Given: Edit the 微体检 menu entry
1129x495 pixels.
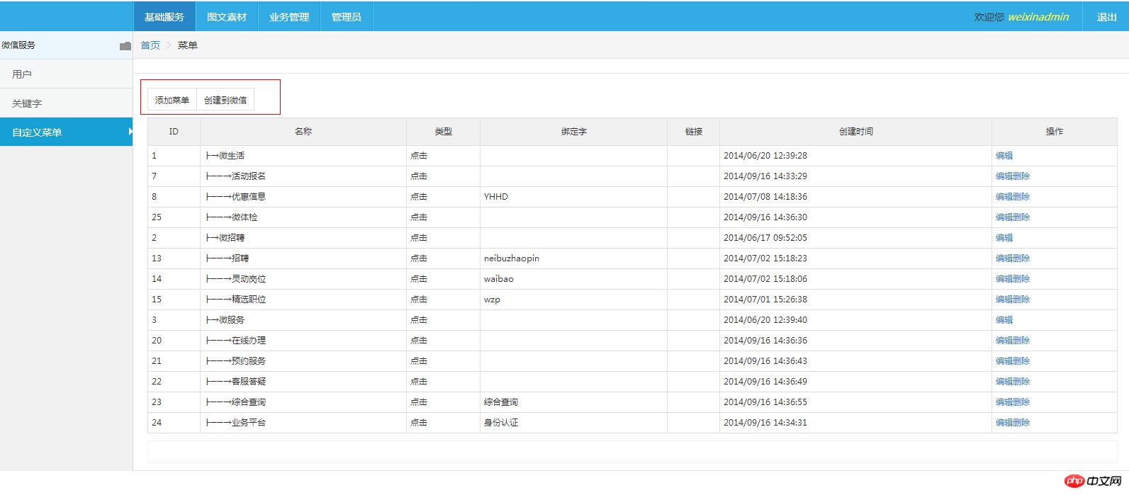Looking at the screenshot, I should click(x=1004, y=217).
